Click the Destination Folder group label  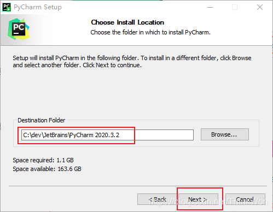coord(42,120)
